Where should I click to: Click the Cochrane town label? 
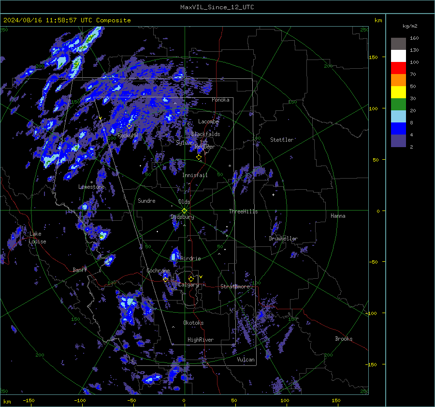[158, 271]
